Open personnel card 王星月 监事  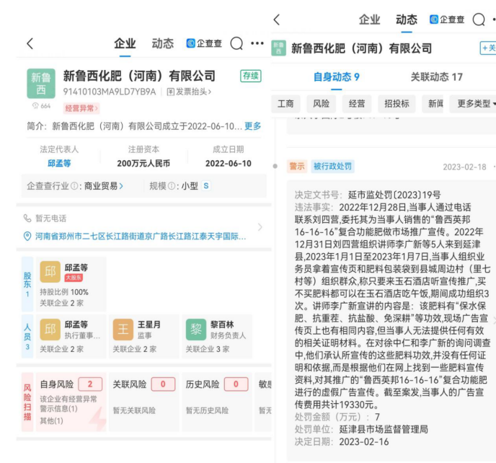[x=144, y=336]
